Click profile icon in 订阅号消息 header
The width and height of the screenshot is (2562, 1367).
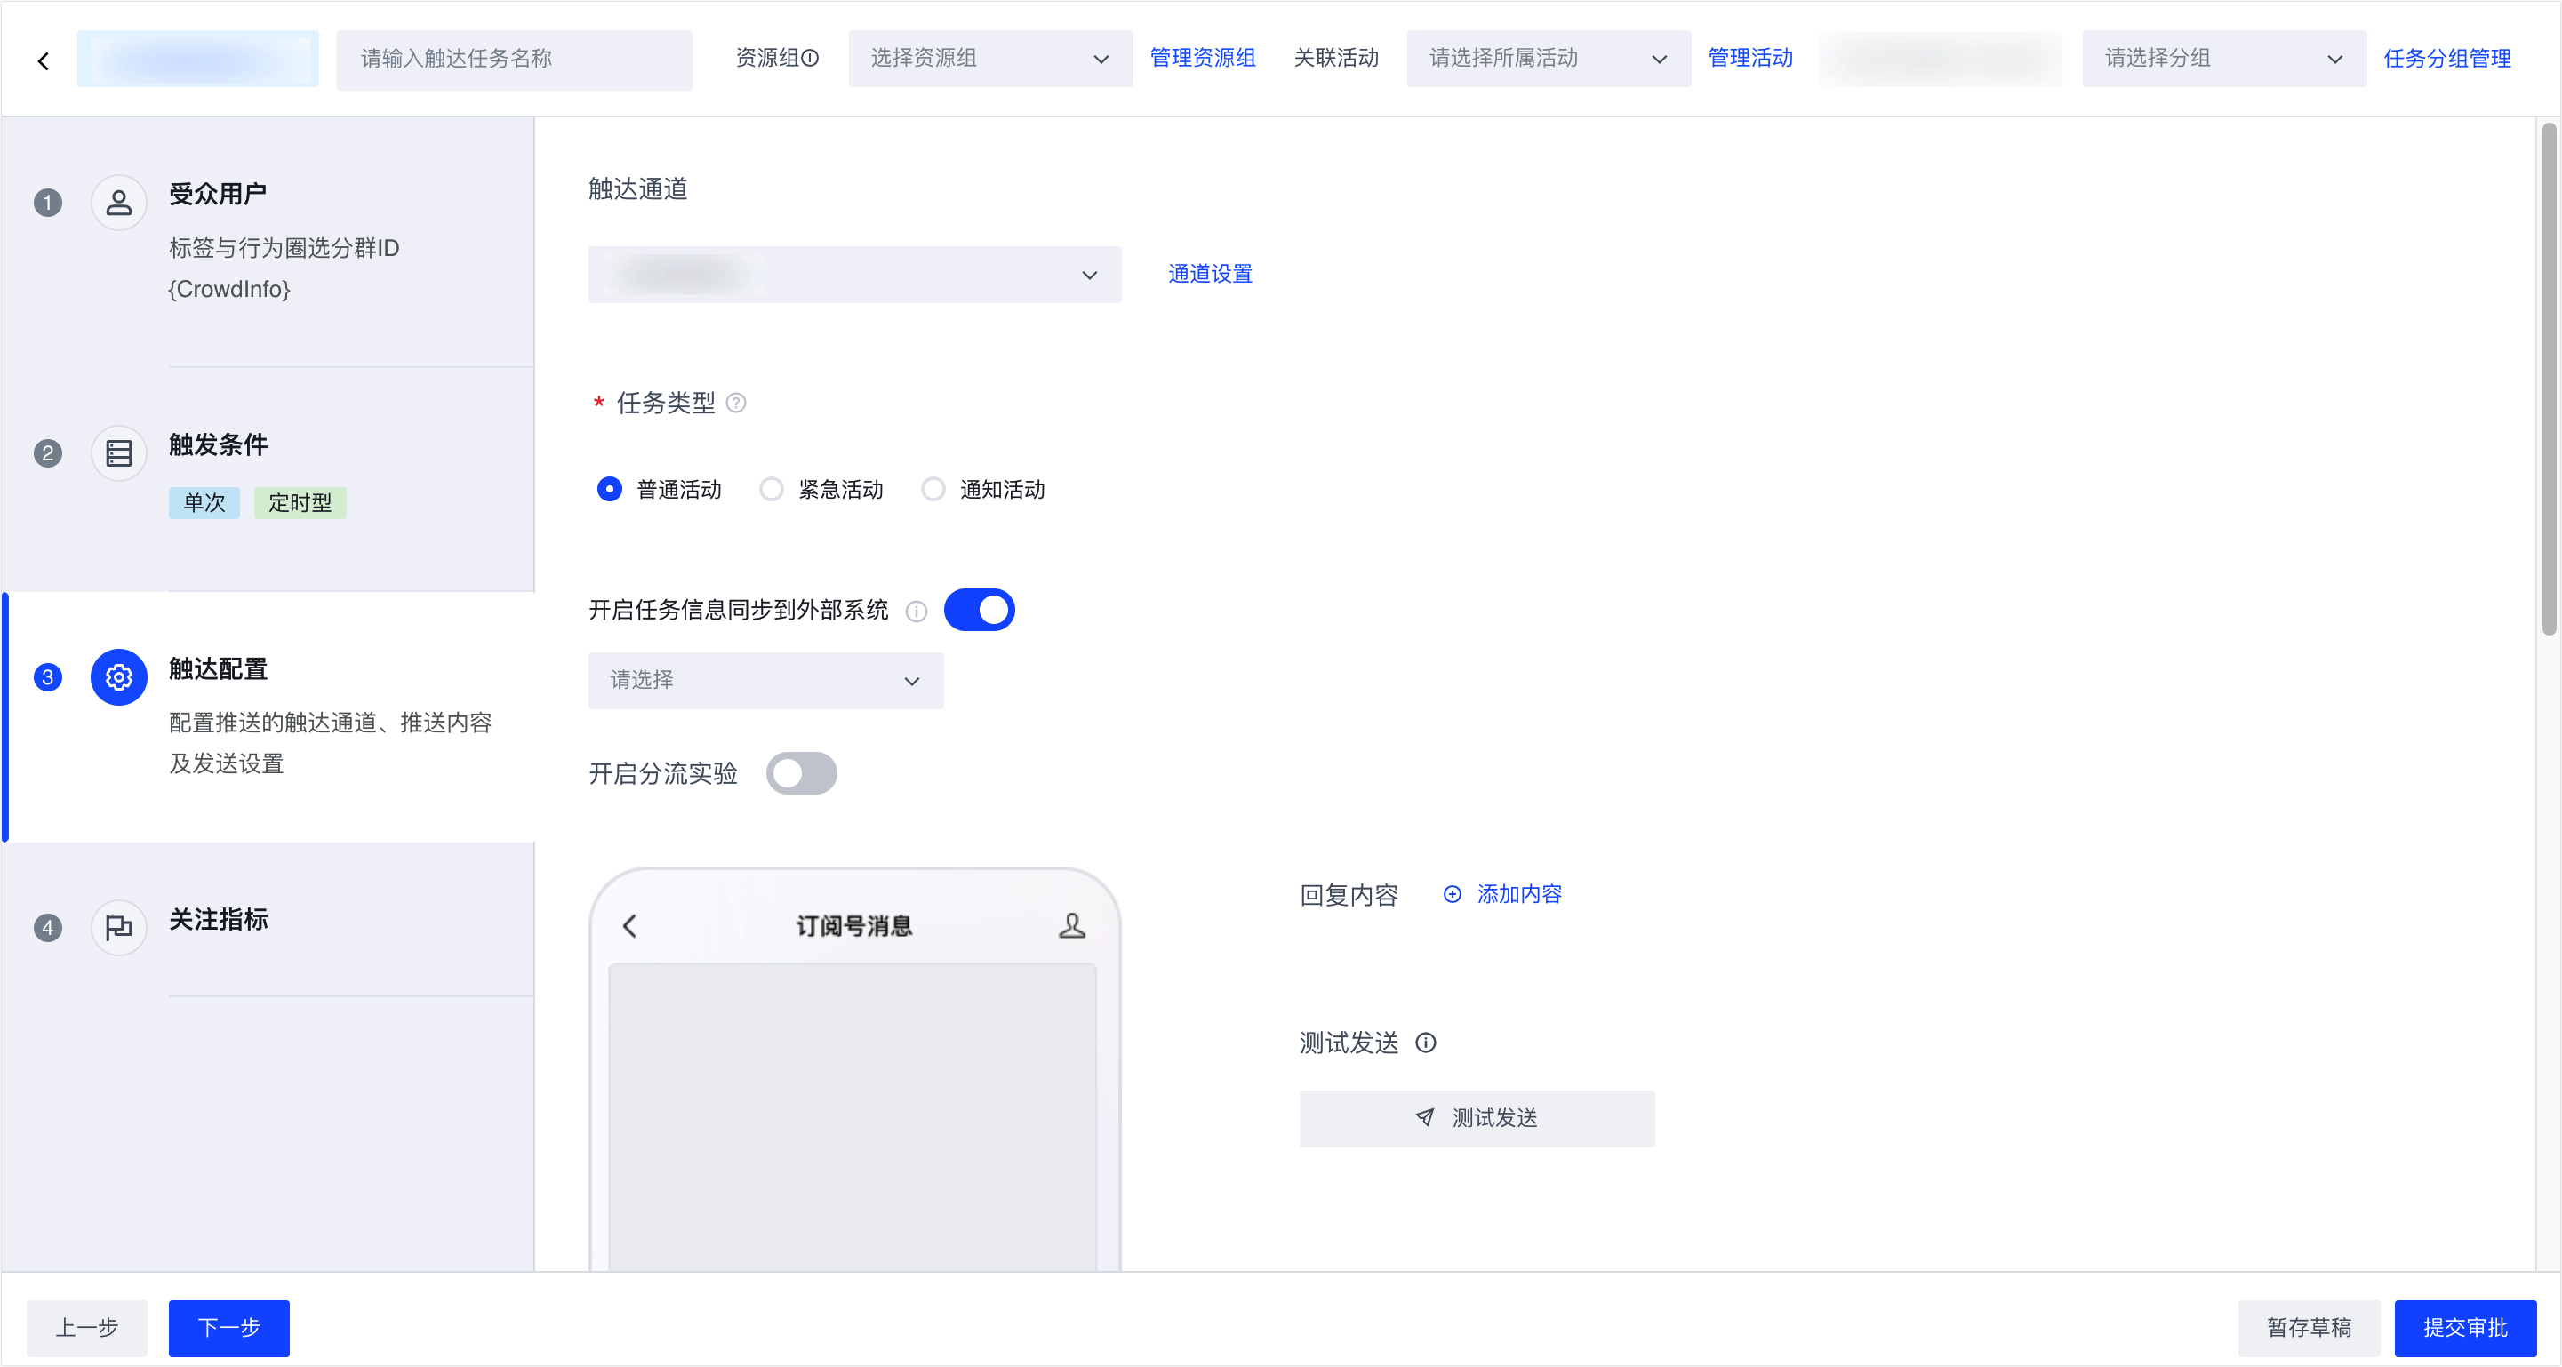coord(1071,925)
